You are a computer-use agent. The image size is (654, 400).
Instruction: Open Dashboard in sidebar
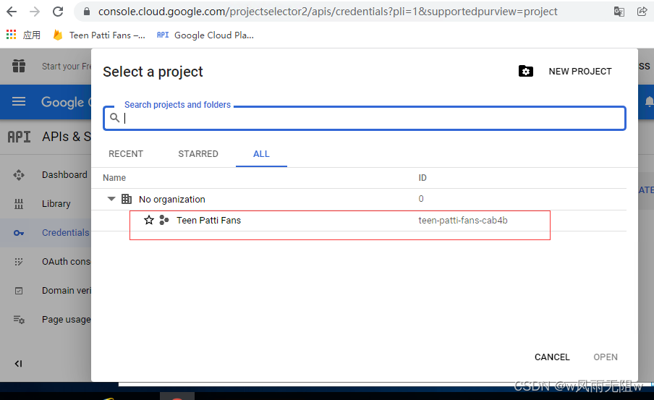pyautogui.click(x=64, y=175)
